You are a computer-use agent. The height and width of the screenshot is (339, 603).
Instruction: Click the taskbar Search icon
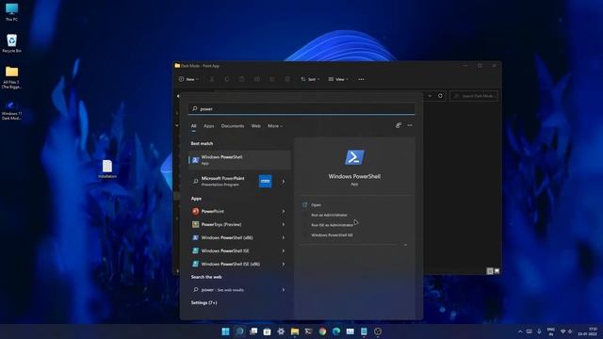tap(239, 331)
